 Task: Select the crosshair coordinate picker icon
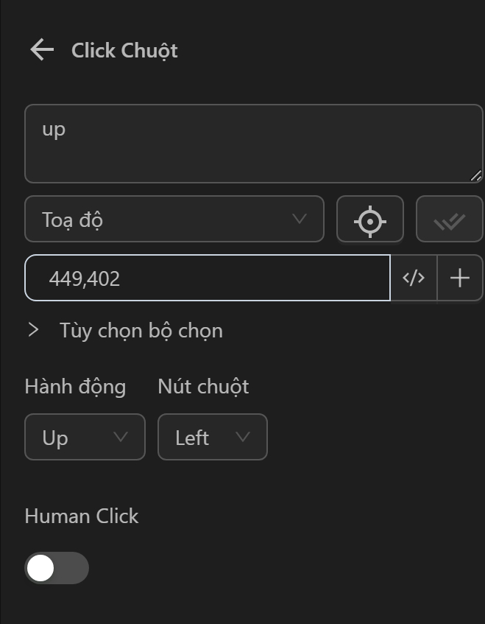370,219
